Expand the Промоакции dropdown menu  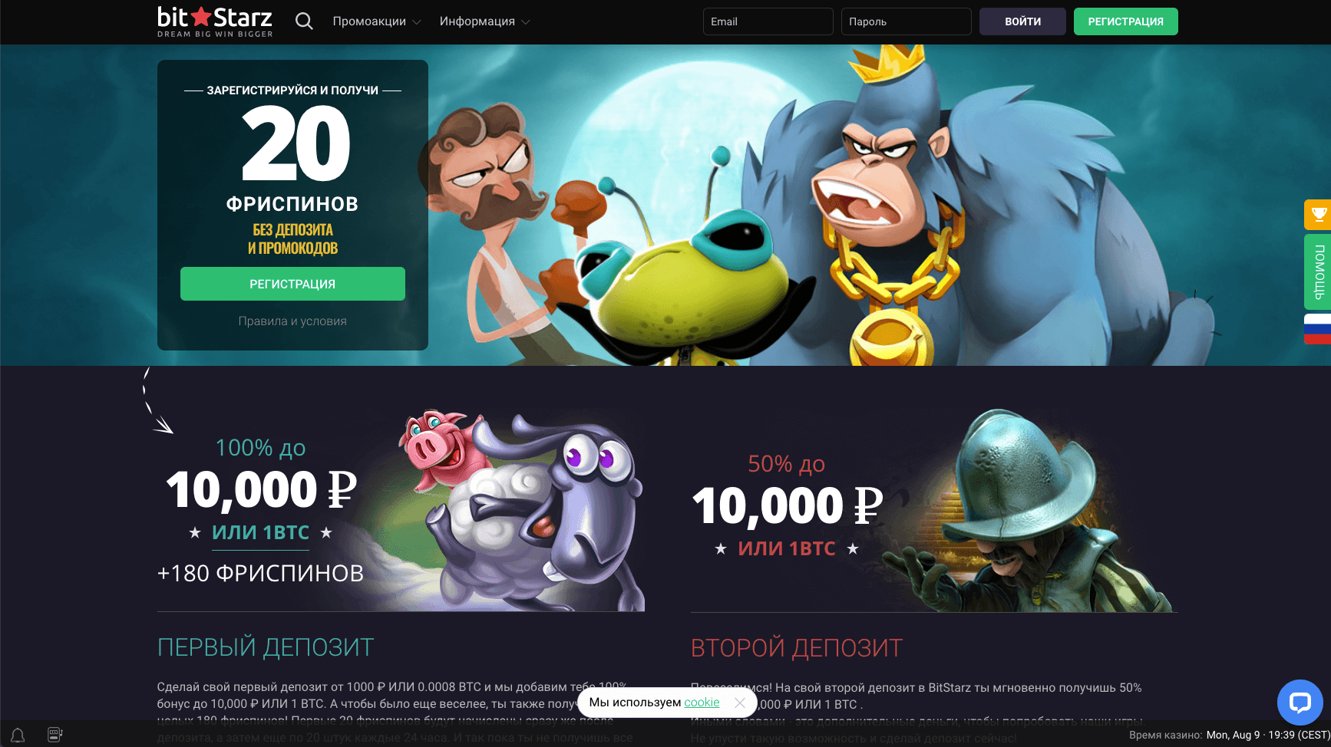[x=377, y=21]
